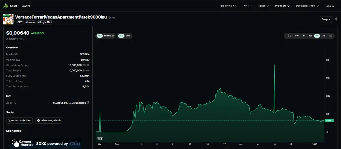
Task: Click the #Single Mint tag
Action: (x=45, y=22)
